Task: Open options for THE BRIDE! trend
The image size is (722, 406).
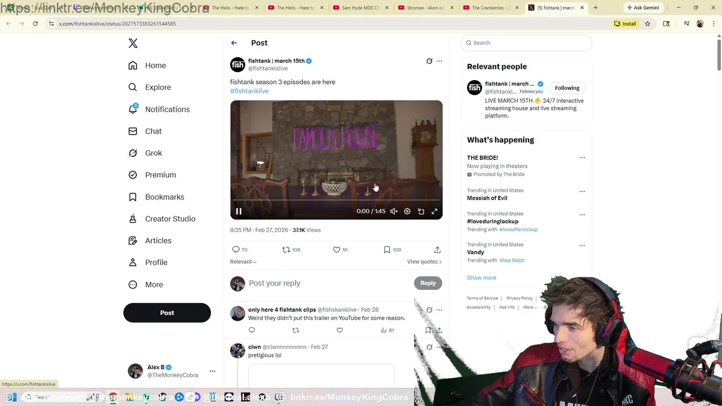Action: (582, 158)
